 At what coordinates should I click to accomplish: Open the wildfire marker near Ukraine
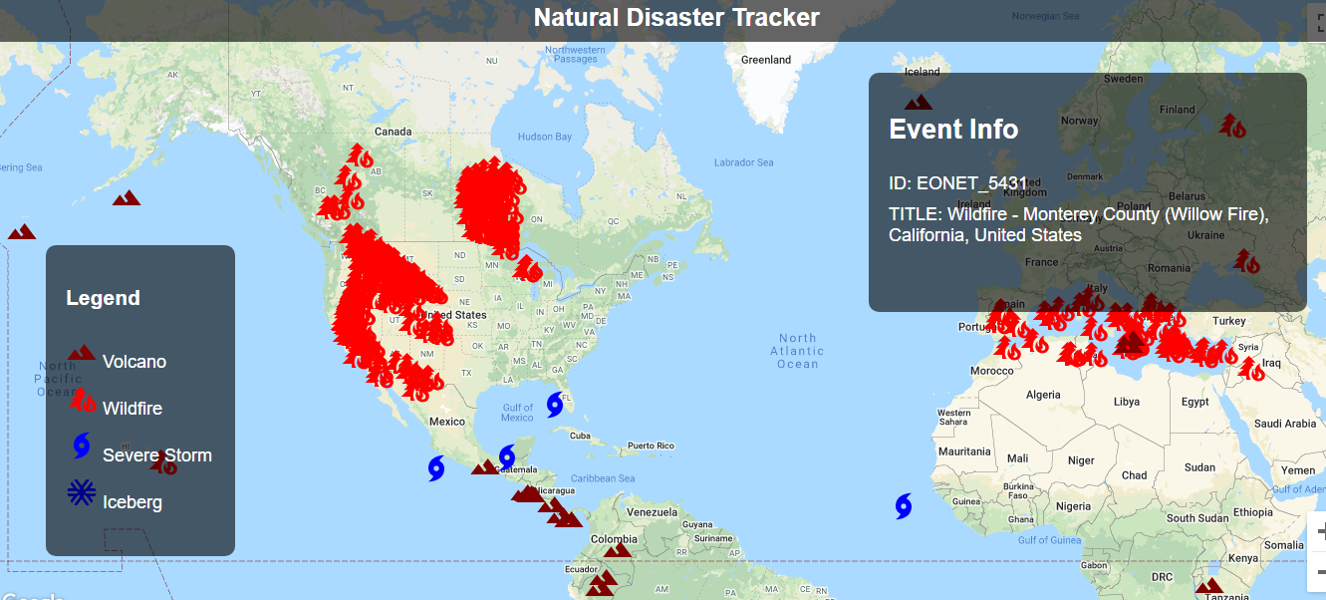point(1243,261)
